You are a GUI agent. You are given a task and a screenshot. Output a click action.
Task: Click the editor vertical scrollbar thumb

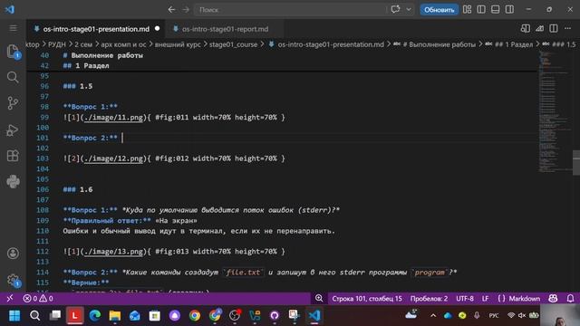576,162
